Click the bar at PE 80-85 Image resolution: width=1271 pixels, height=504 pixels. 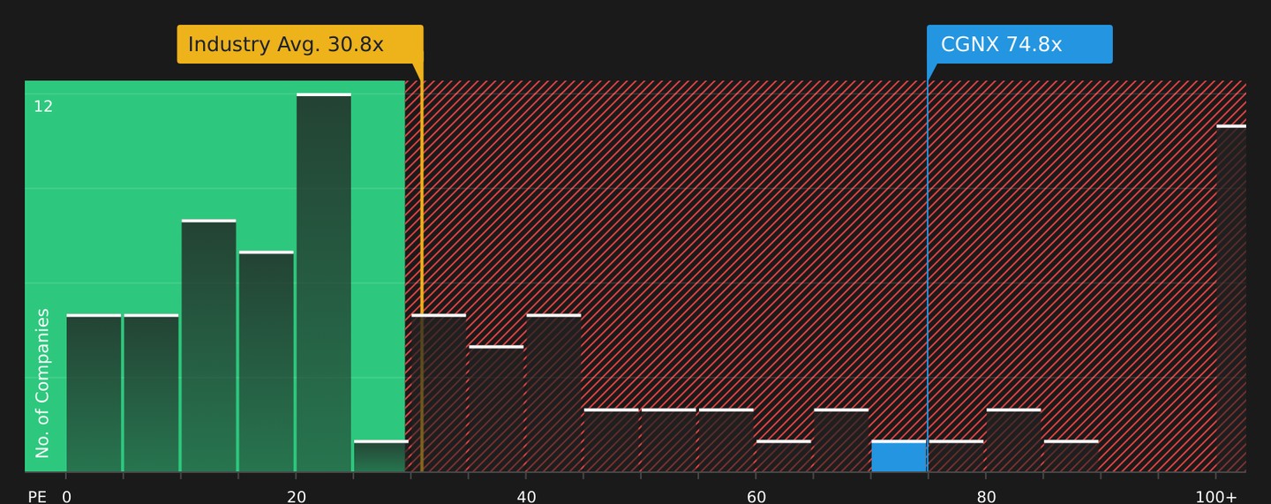pyautogui.click(x=1013, y=440)
